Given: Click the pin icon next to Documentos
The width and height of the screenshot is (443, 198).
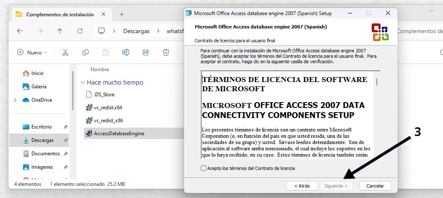Looking at the screenshot, I should pyautogui.click(x=65, y=154).
